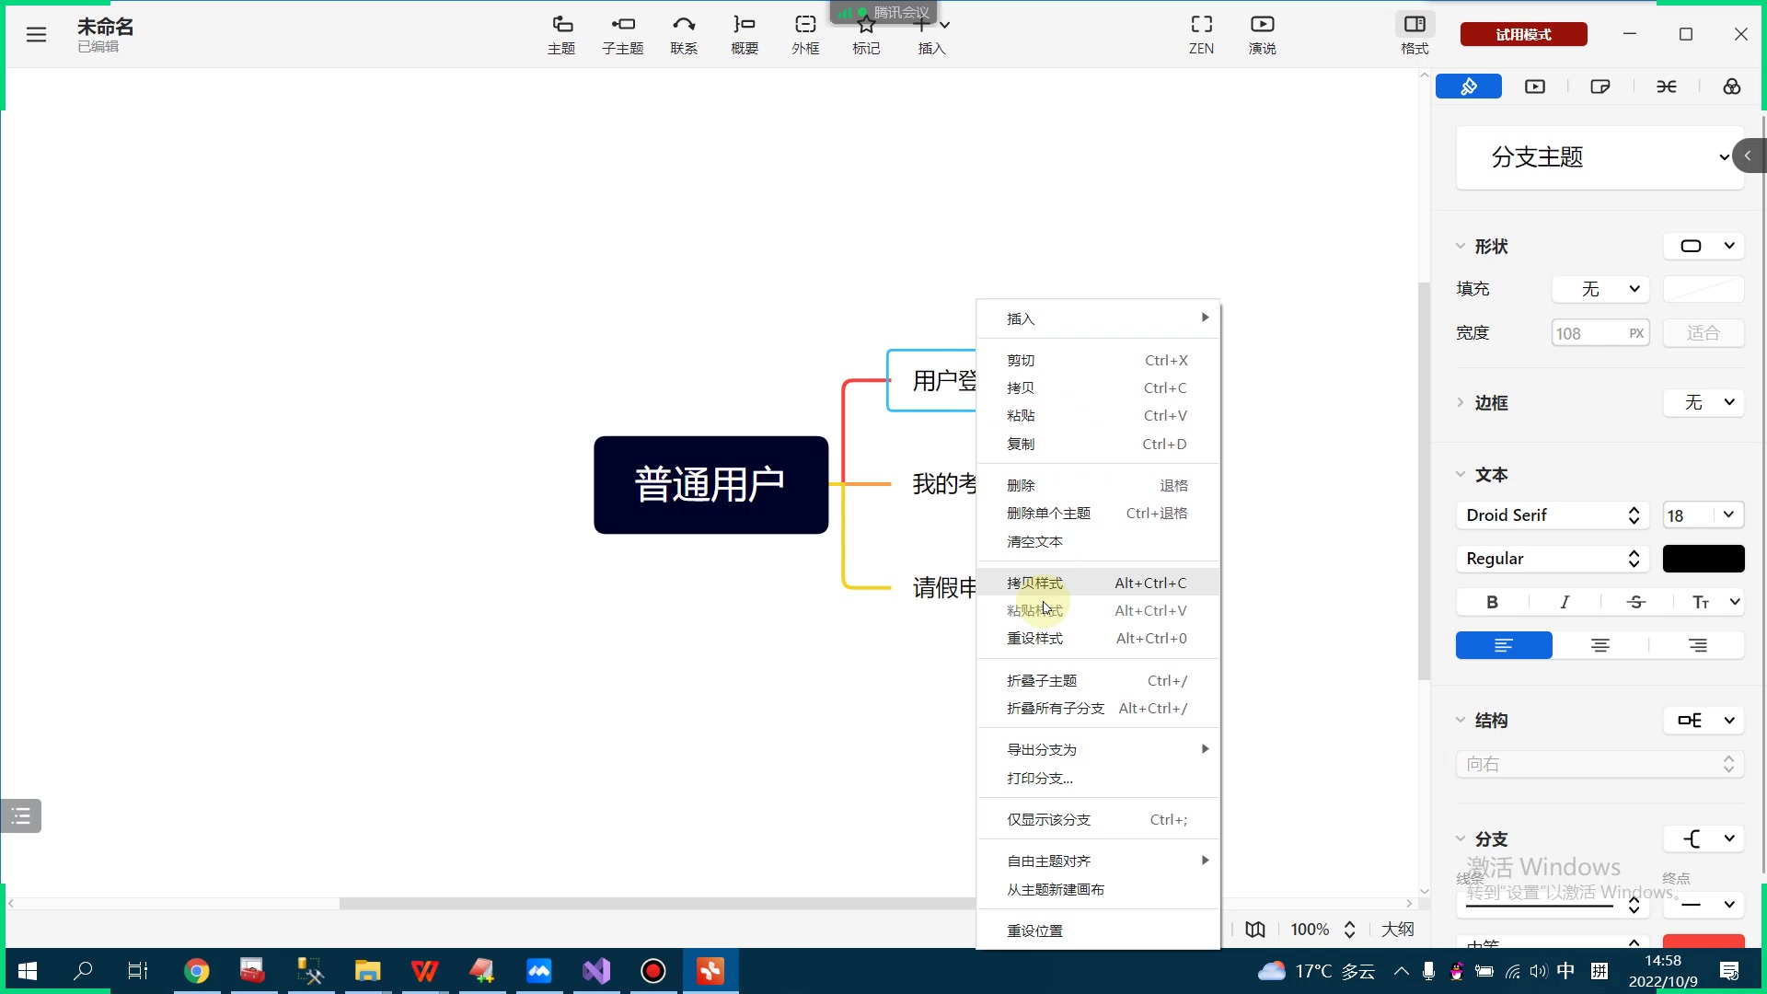The width and height of the screenshot is (1767, 994).
Task: Select 折叠子主题 in context menu
Action: click(x=1041, y=680)
